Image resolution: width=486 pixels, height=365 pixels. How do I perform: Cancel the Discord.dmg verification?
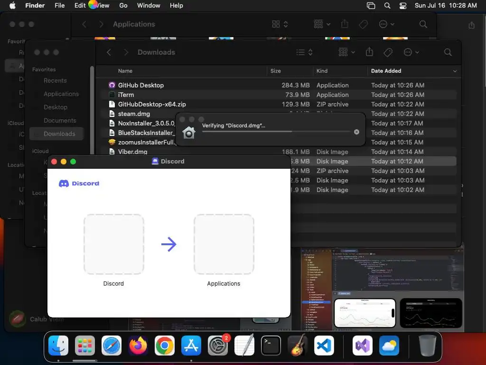[356, 132]
